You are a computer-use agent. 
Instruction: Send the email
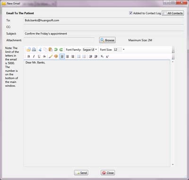81,173
